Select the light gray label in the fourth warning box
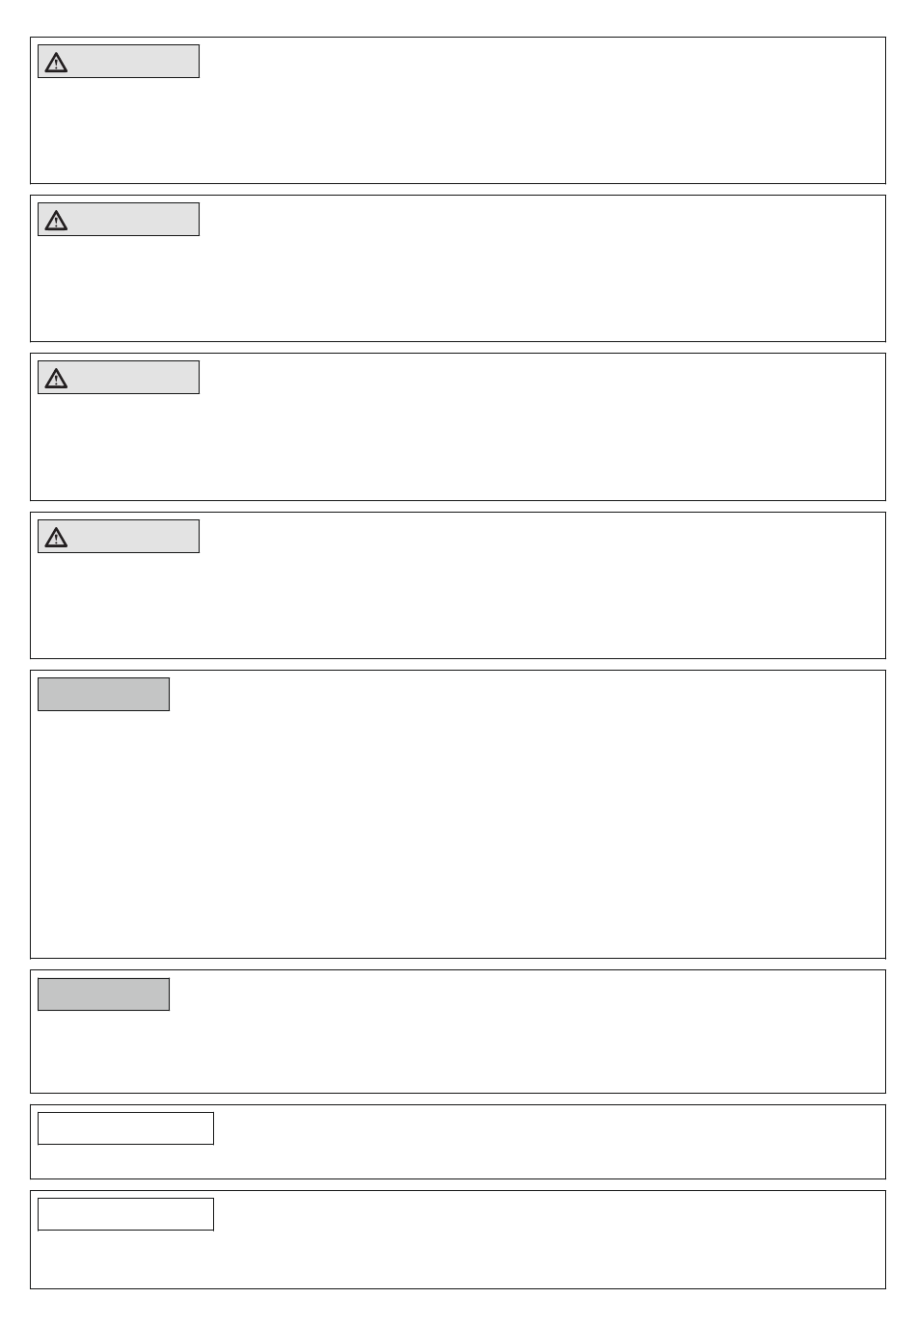Image resolution: width=916 pixels, height=1324 pixels. coord(119,536)
